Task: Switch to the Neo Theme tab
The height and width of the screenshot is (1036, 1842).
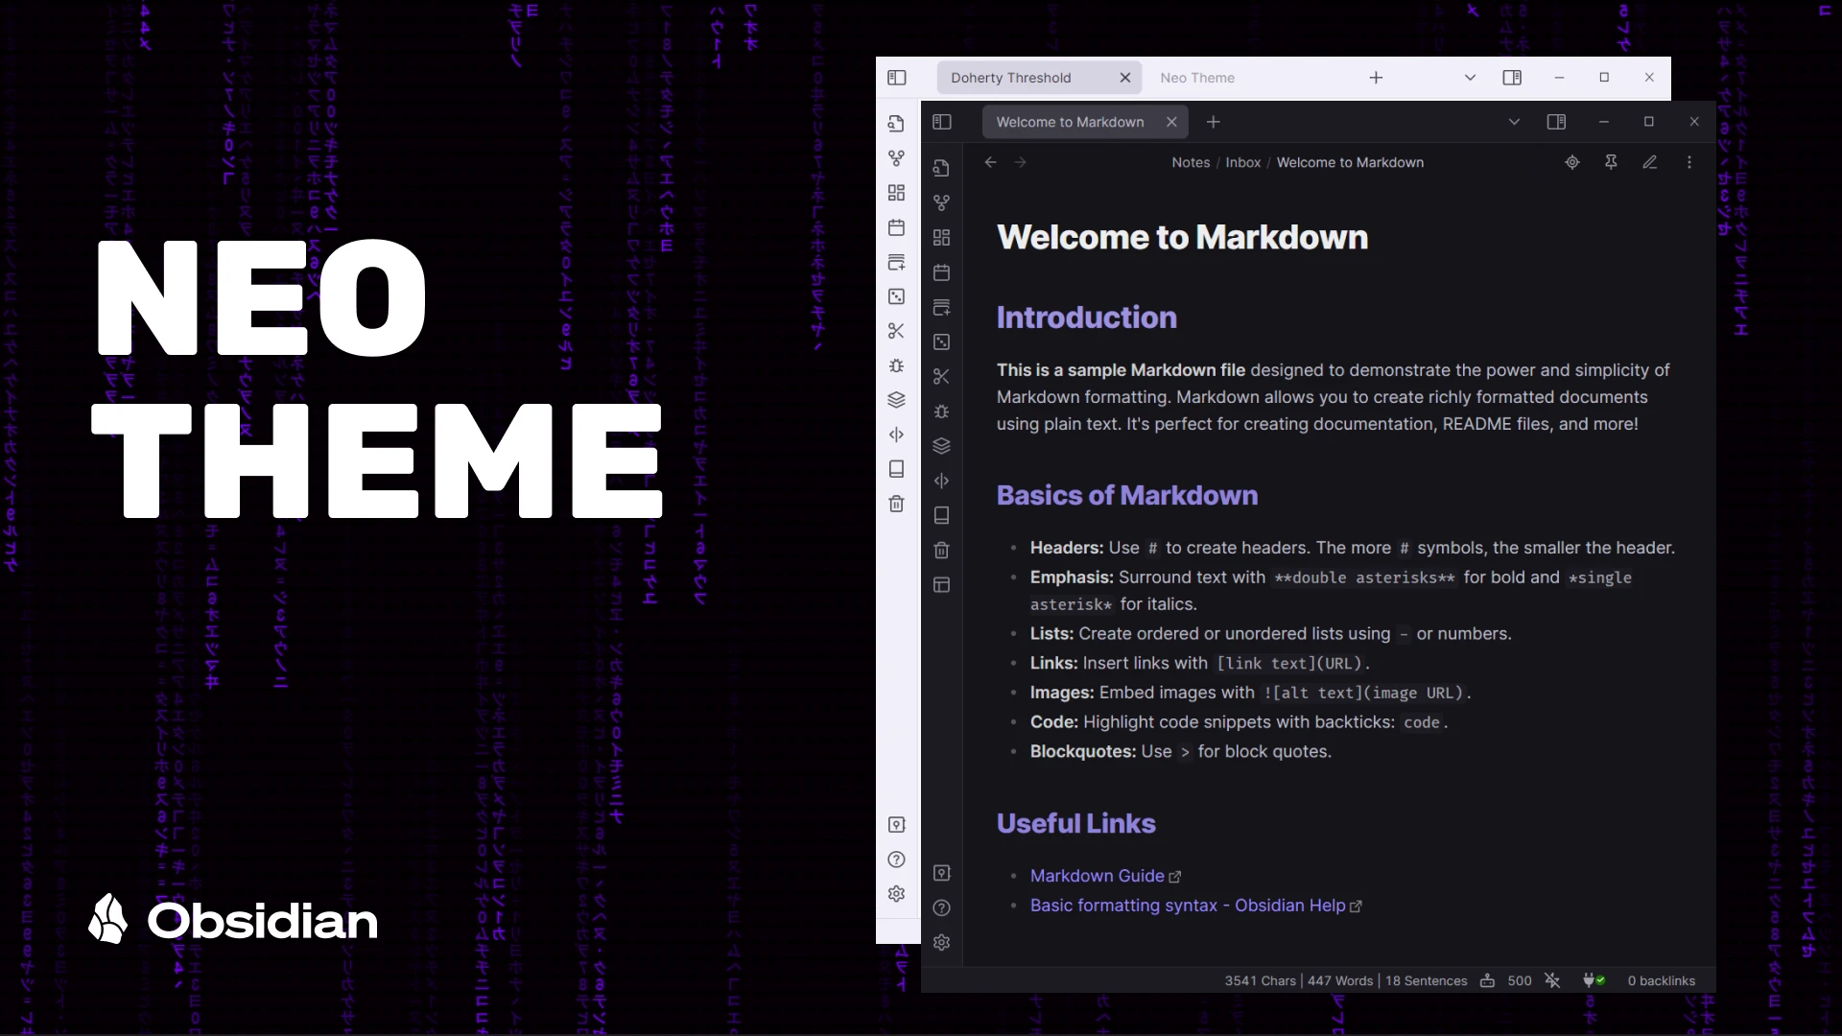Action: point(1196,78)
